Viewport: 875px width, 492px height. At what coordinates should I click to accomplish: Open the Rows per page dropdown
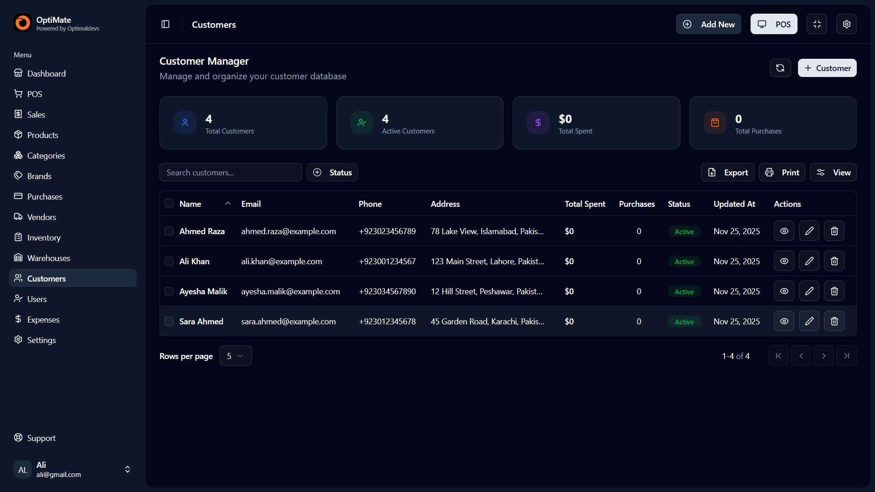click(235, 356)
